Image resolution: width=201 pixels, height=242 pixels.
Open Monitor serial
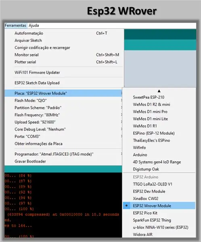[63, 55]
